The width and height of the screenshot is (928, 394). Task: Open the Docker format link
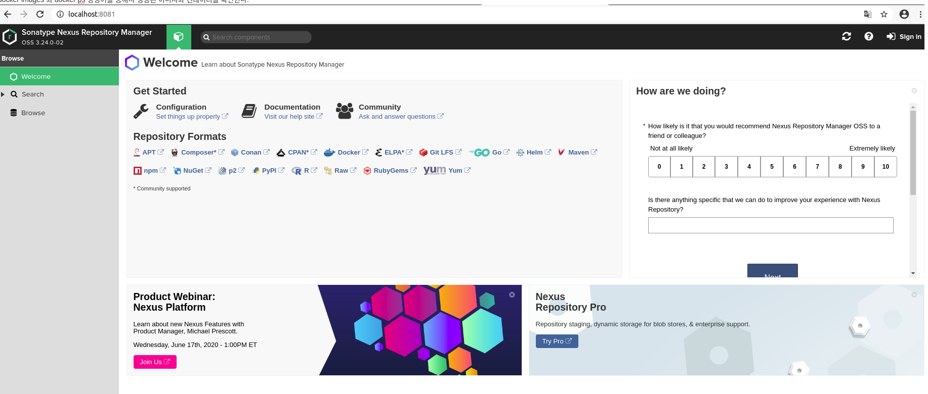[347, 153]
